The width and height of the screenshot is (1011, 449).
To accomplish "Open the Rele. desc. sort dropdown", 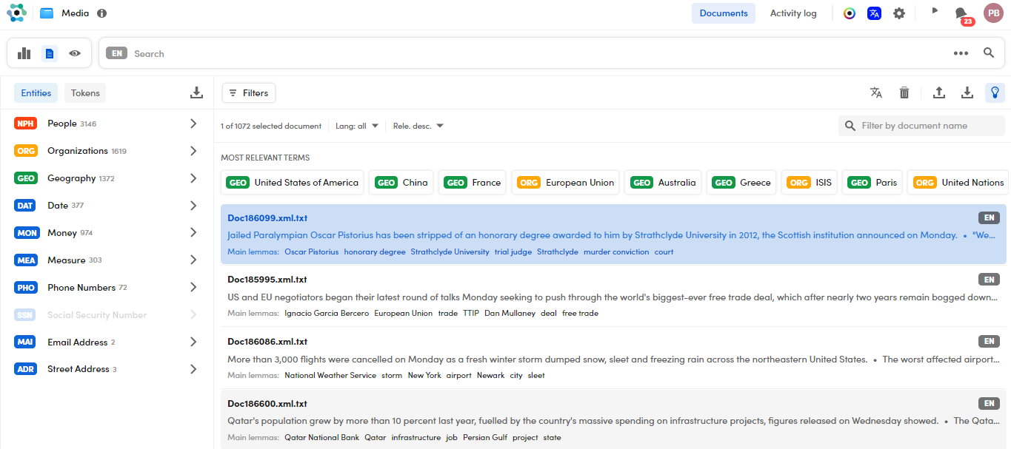I will 418,126.
